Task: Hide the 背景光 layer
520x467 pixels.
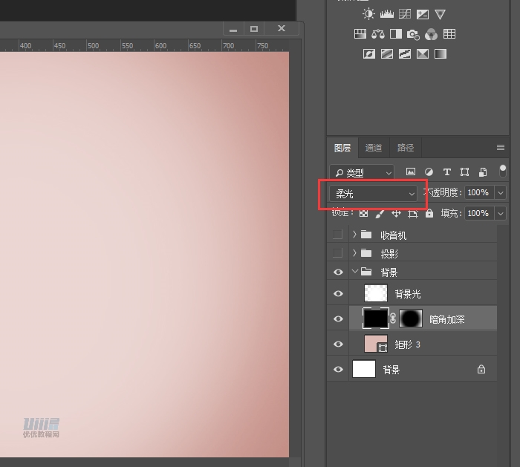Action: pyautogui.click(x=338, y=294)
